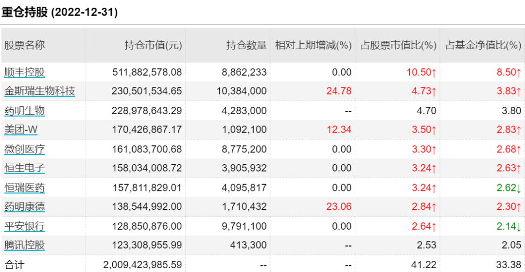Select market value 138,544,992.00

tap(147, 206)
